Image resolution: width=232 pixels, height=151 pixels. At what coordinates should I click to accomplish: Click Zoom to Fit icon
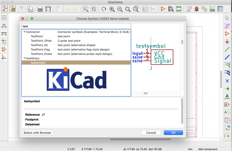point(128,9)
